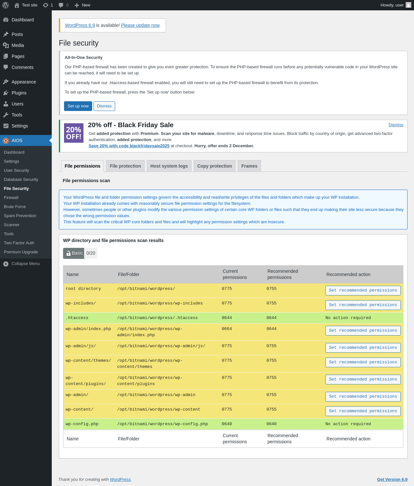Set recommended permissions for wp-admin/index.php
This screenshot has width=414, height=486.
tap(363, 331)
